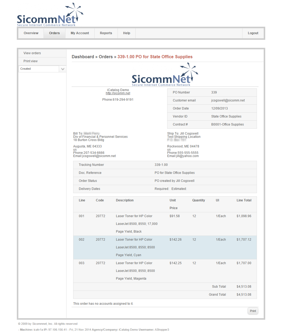Click the Created combo box field
The width and height of the screenshot is (293, 336).
coord(39,69)
